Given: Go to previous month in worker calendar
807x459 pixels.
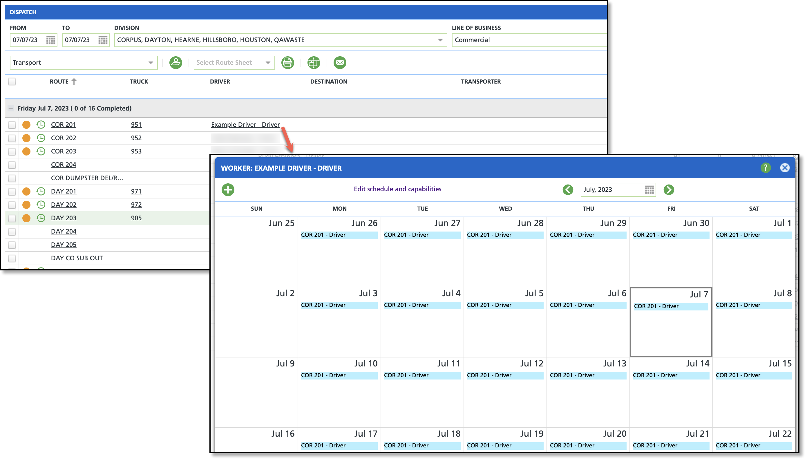Looking at the screenshot, I should (568, 190).
